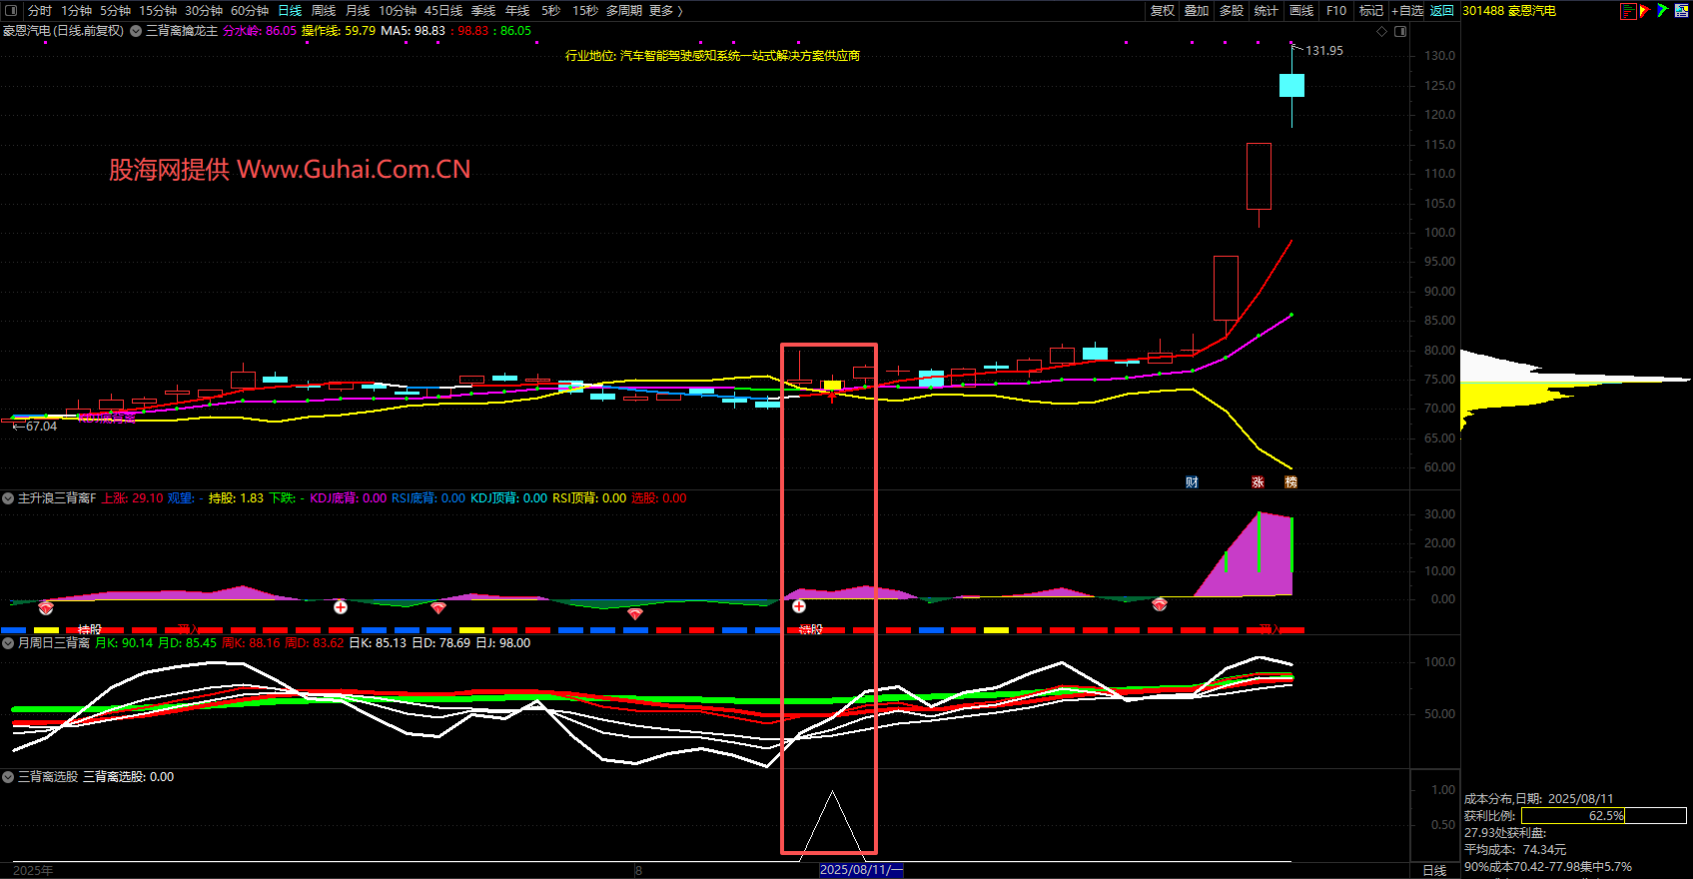Screen dimensions: 1693x879
Task: Select the 5分钟 period
Action: (115, 11)
